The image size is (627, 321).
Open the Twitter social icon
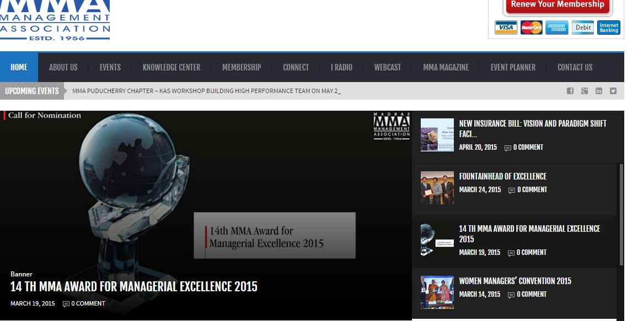click(613, 91)
